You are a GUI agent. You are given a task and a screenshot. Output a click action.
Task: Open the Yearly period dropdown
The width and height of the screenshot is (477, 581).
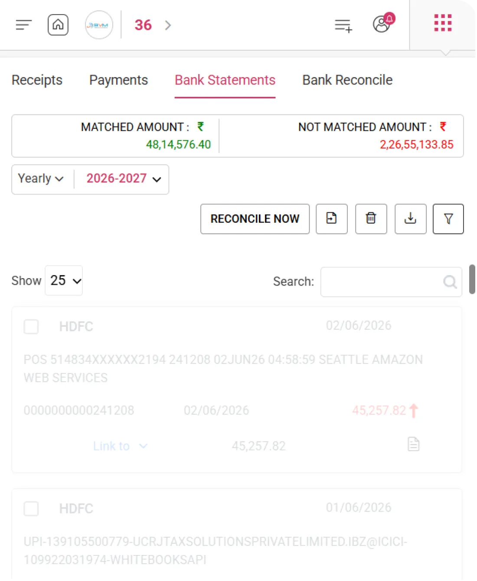click(x=41, y=179)
